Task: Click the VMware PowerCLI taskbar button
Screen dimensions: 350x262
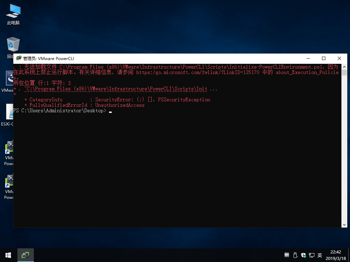Action: tap(25, 255)
